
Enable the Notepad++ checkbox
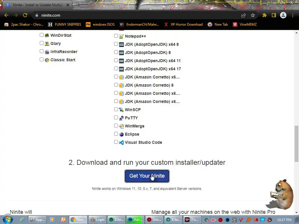(x=116, y=36)
